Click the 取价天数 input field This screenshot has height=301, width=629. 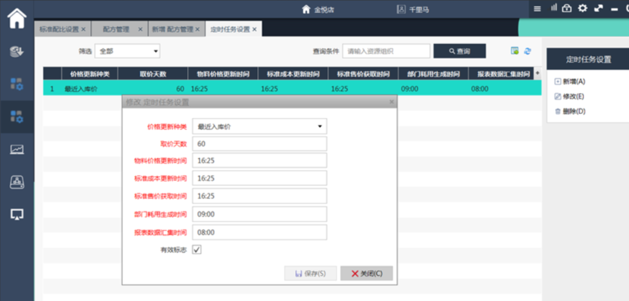click(x=259, y=144)
